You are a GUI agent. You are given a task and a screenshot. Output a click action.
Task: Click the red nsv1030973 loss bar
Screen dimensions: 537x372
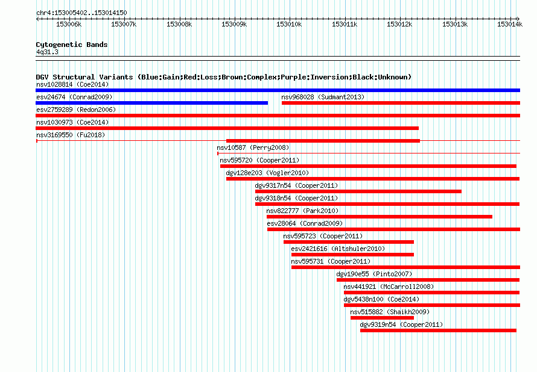coord(227,128)
